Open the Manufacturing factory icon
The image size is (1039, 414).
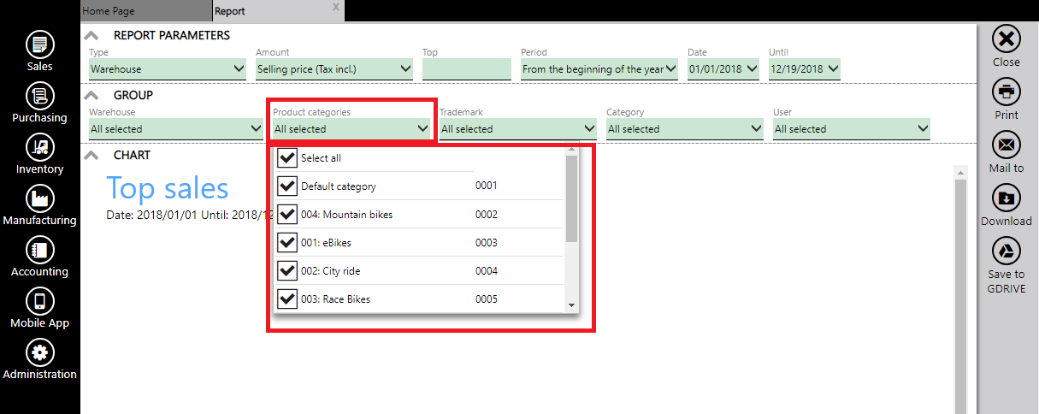[x=39, y=198]
